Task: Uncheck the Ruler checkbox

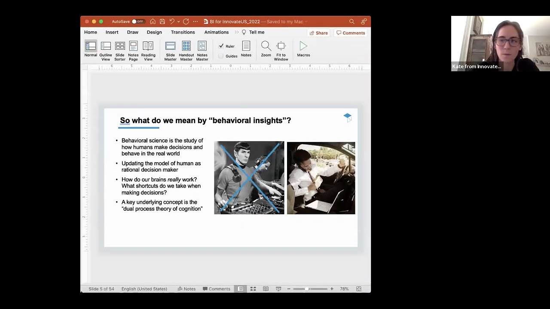Action: tap(221, 46)
